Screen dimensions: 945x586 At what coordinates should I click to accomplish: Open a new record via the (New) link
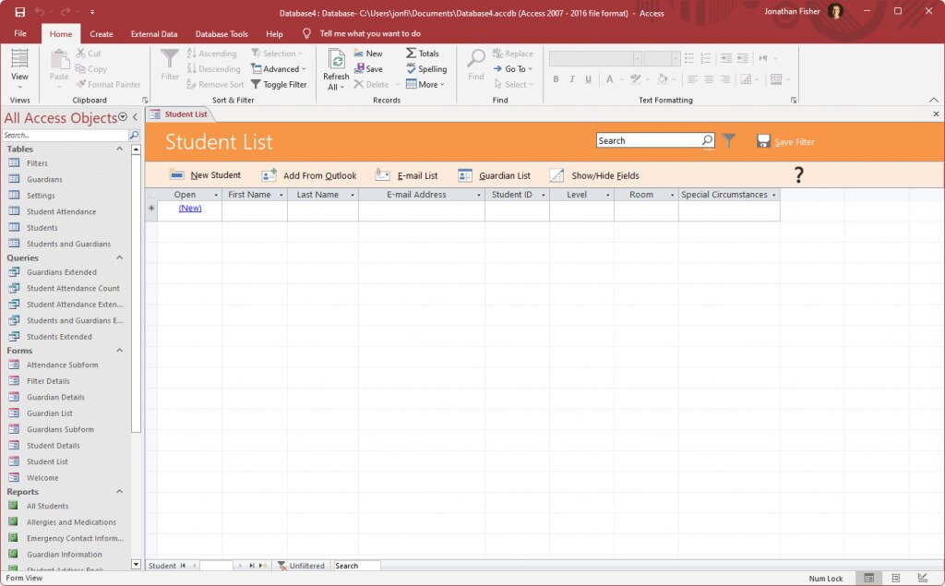(189, 208)
